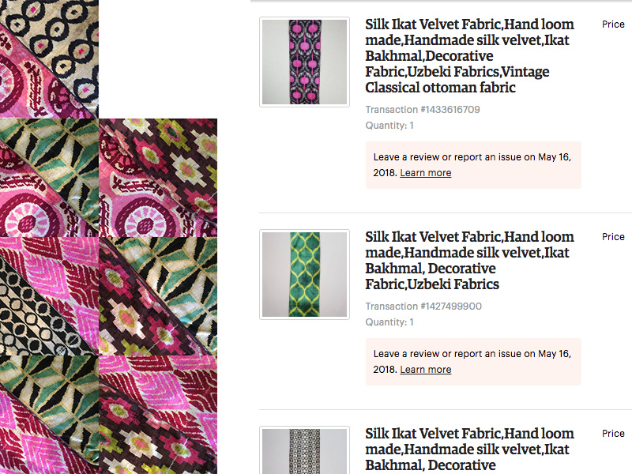Screen dimensions: 632x474
Task: Select Transaction #1433616709 text
Action: [x=423, y=110]
